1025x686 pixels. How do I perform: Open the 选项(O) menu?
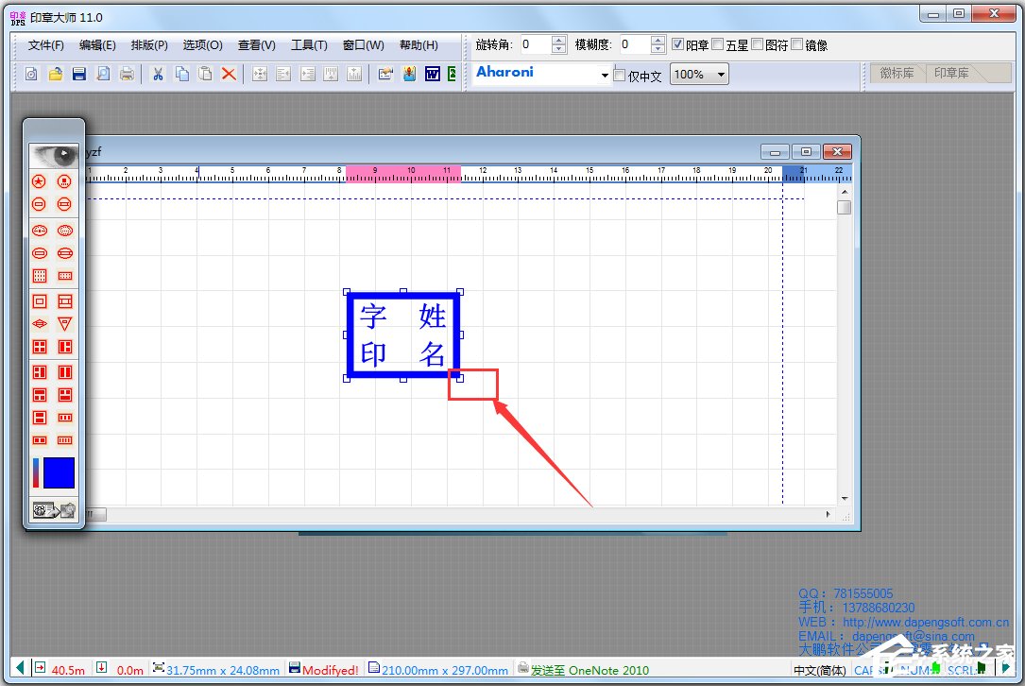(x=203, y=45)
